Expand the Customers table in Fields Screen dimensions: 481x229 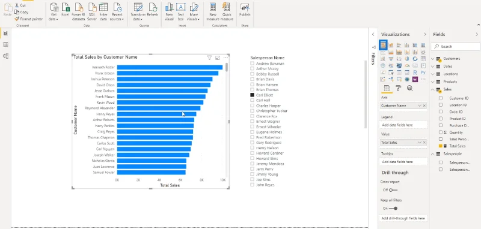click(x=433, y=58)
